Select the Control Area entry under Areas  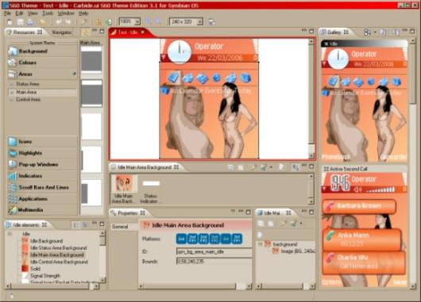tap(28, 99)
